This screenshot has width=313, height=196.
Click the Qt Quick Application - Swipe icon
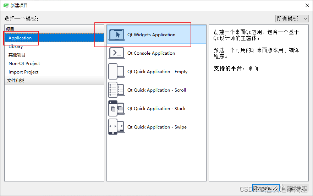click(x=117, y=127)
